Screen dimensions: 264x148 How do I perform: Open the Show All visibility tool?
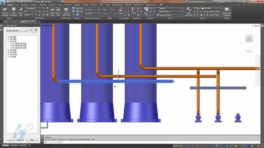coord(146,12)
